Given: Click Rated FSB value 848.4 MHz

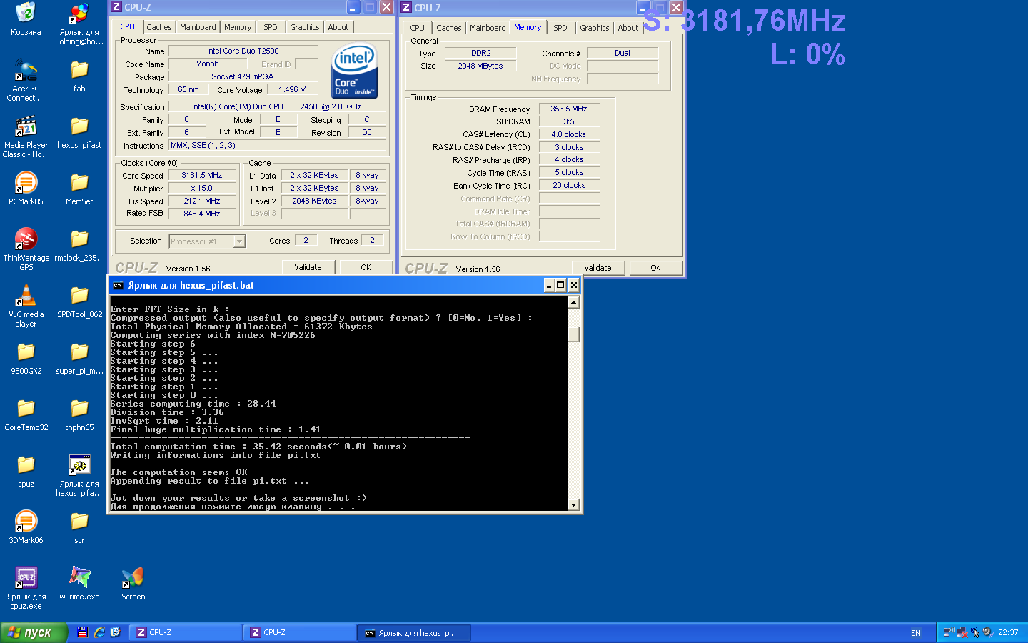Looking at the screenshot, I should pos(202,214).
